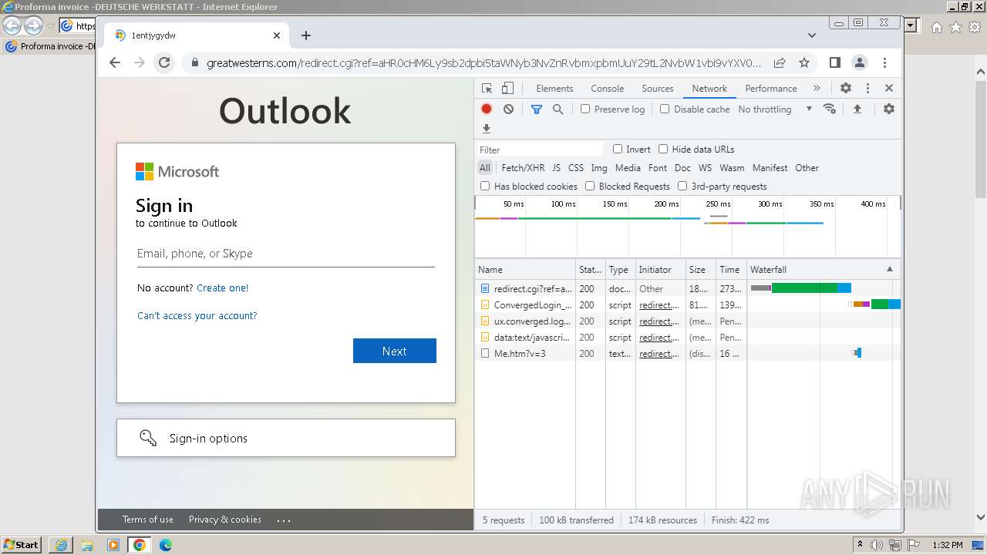Clear the network log
Screen dimensions: 987x555
pyautogui.click(x=508, y=109)
